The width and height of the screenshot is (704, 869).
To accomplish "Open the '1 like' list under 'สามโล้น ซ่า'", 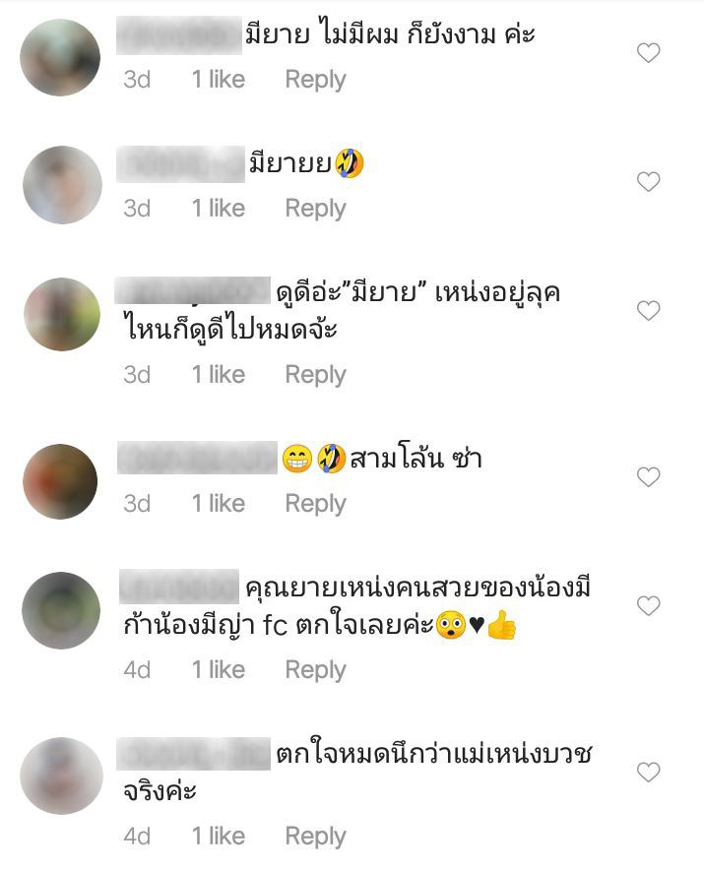I will (x=219, y=504).
